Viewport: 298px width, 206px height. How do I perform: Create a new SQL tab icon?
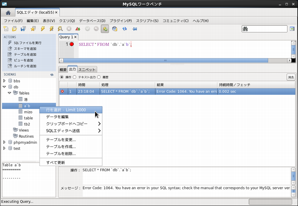coord(6,29)
